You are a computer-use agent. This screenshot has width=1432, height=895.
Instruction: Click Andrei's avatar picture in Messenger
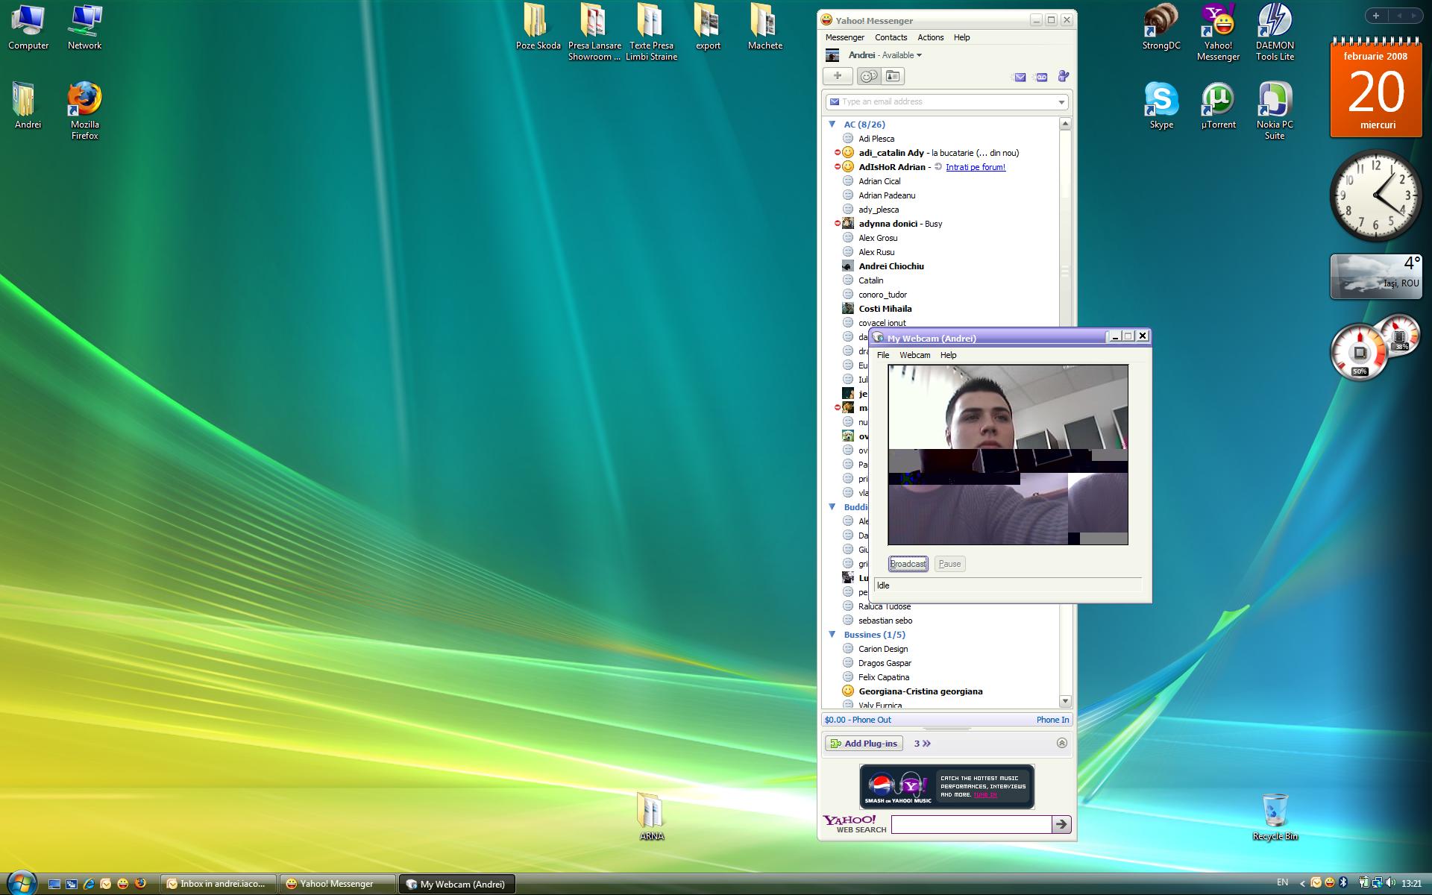pyautogui.click(x=832, y=55)
